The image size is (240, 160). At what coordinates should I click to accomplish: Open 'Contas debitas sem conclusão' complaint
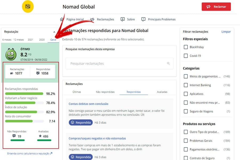(x=88, y=104)
